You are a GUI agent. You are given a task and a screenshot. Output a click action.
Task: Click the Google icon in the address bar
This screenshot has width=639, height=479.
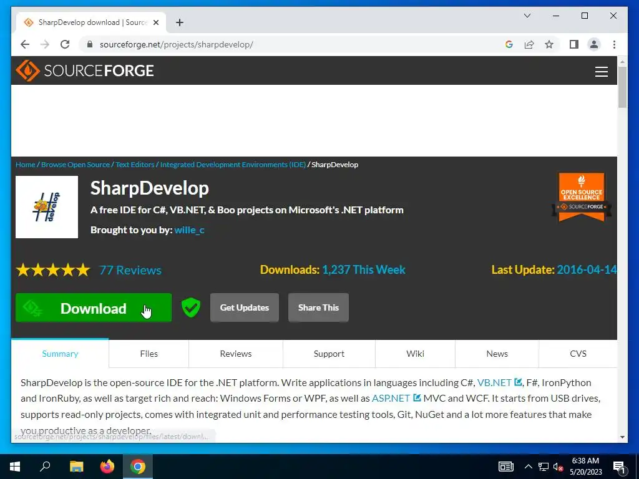509,44
